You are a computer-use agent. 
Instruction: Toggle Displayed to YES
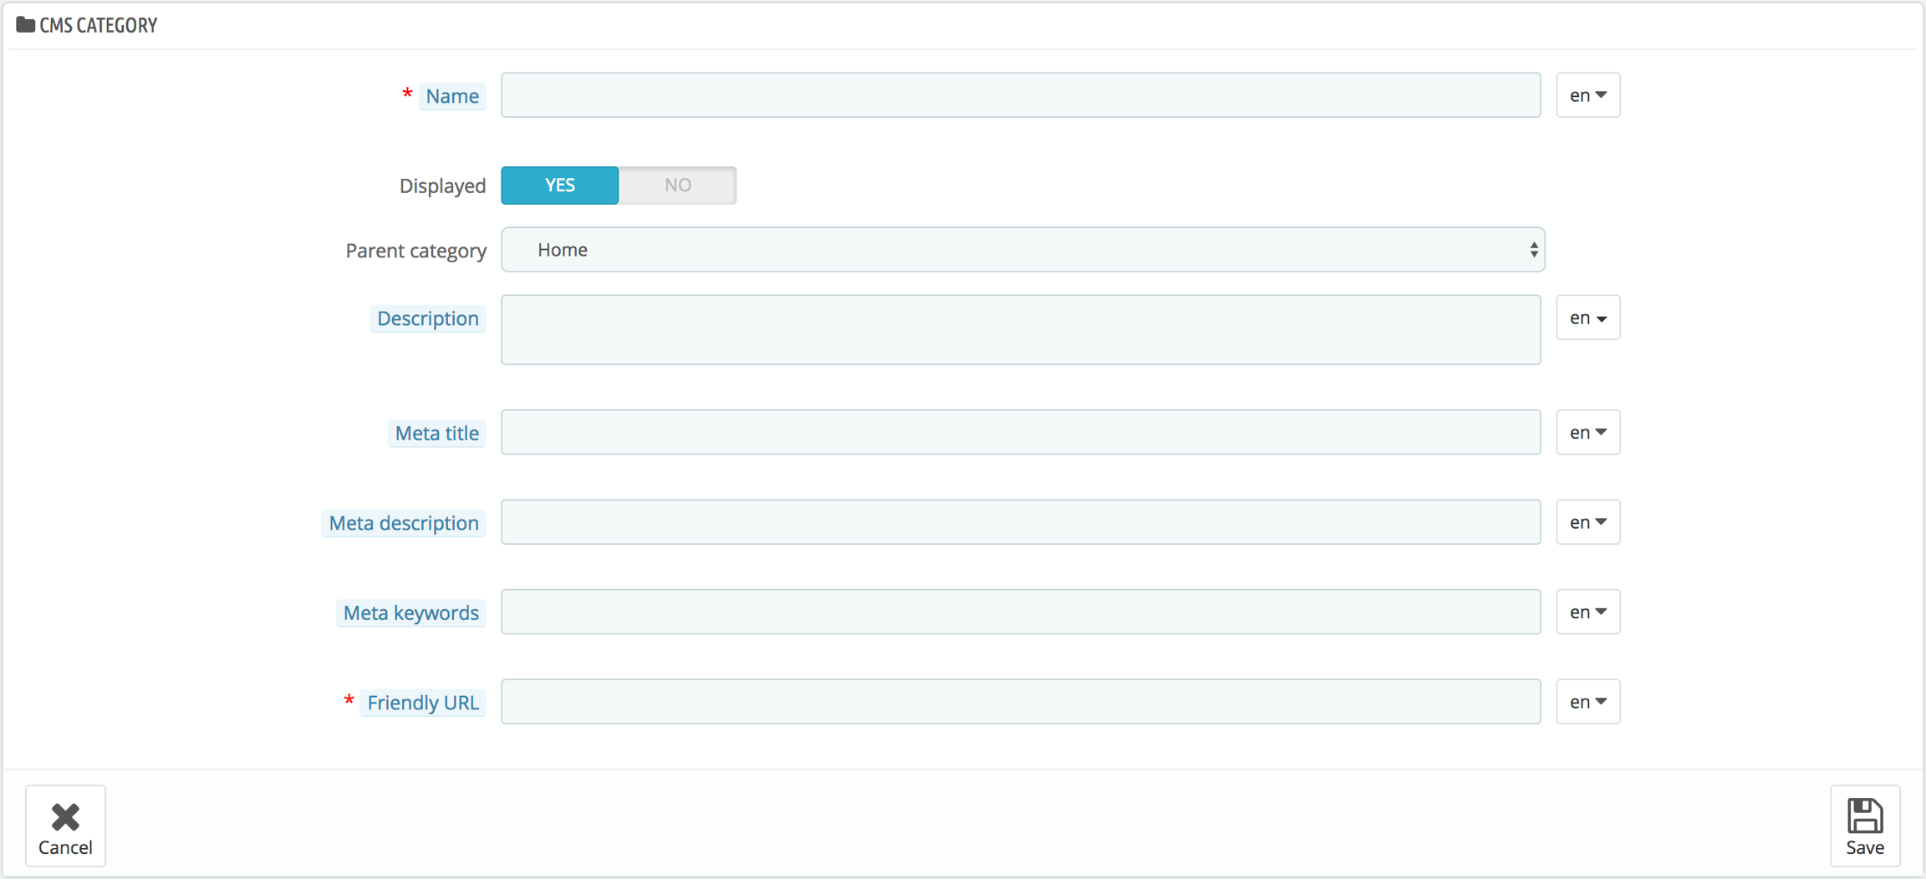coord(559,185)
